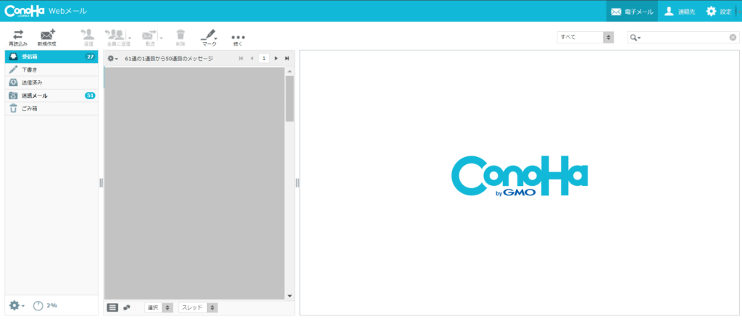
Task: Compose new mail with 新規作成
Action: (47, 37)
